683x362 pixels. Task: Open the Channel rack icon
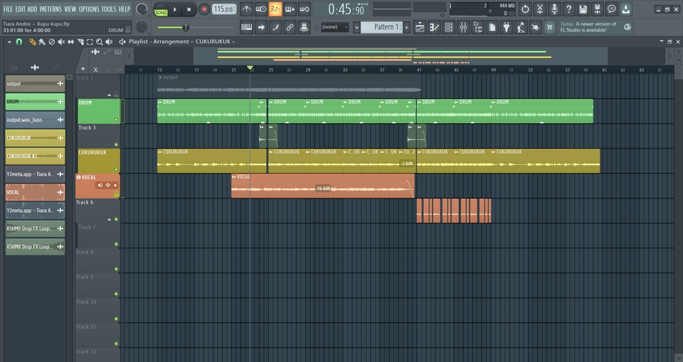[x=448, y=27]
